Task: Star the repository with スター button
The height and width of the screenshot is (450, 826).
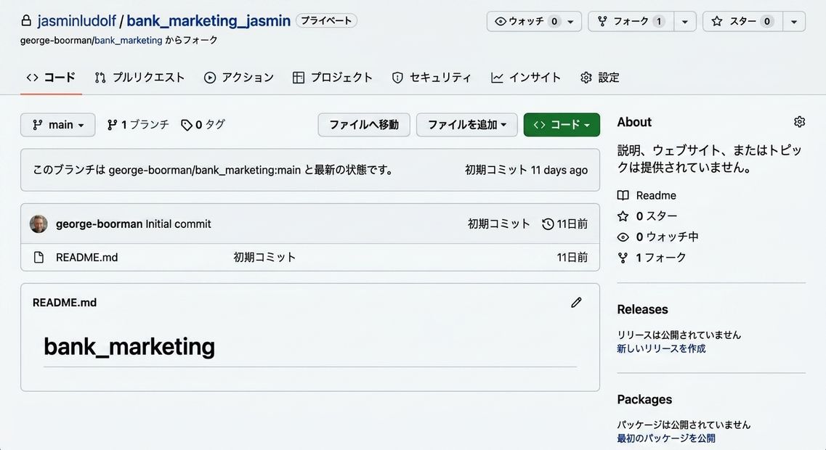Action: pyautogui.click(x=742, y=22)
